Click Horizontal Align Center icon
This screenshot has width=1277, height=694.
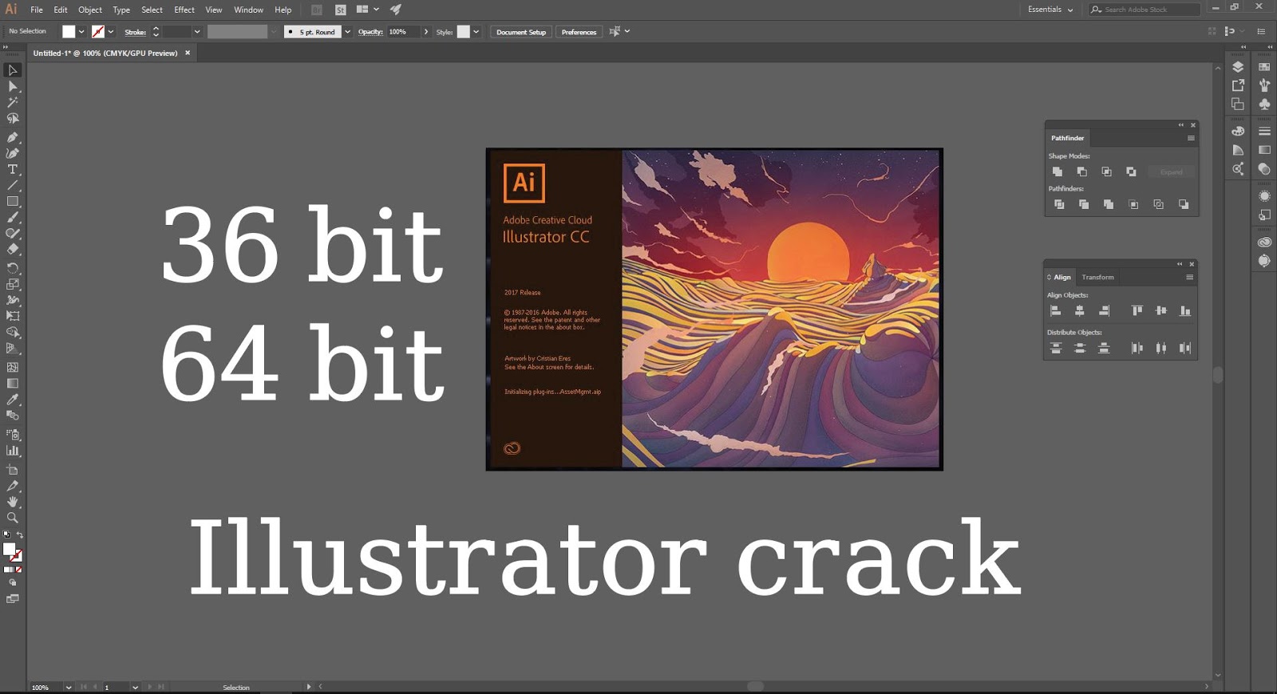[x=1080, y=310]
